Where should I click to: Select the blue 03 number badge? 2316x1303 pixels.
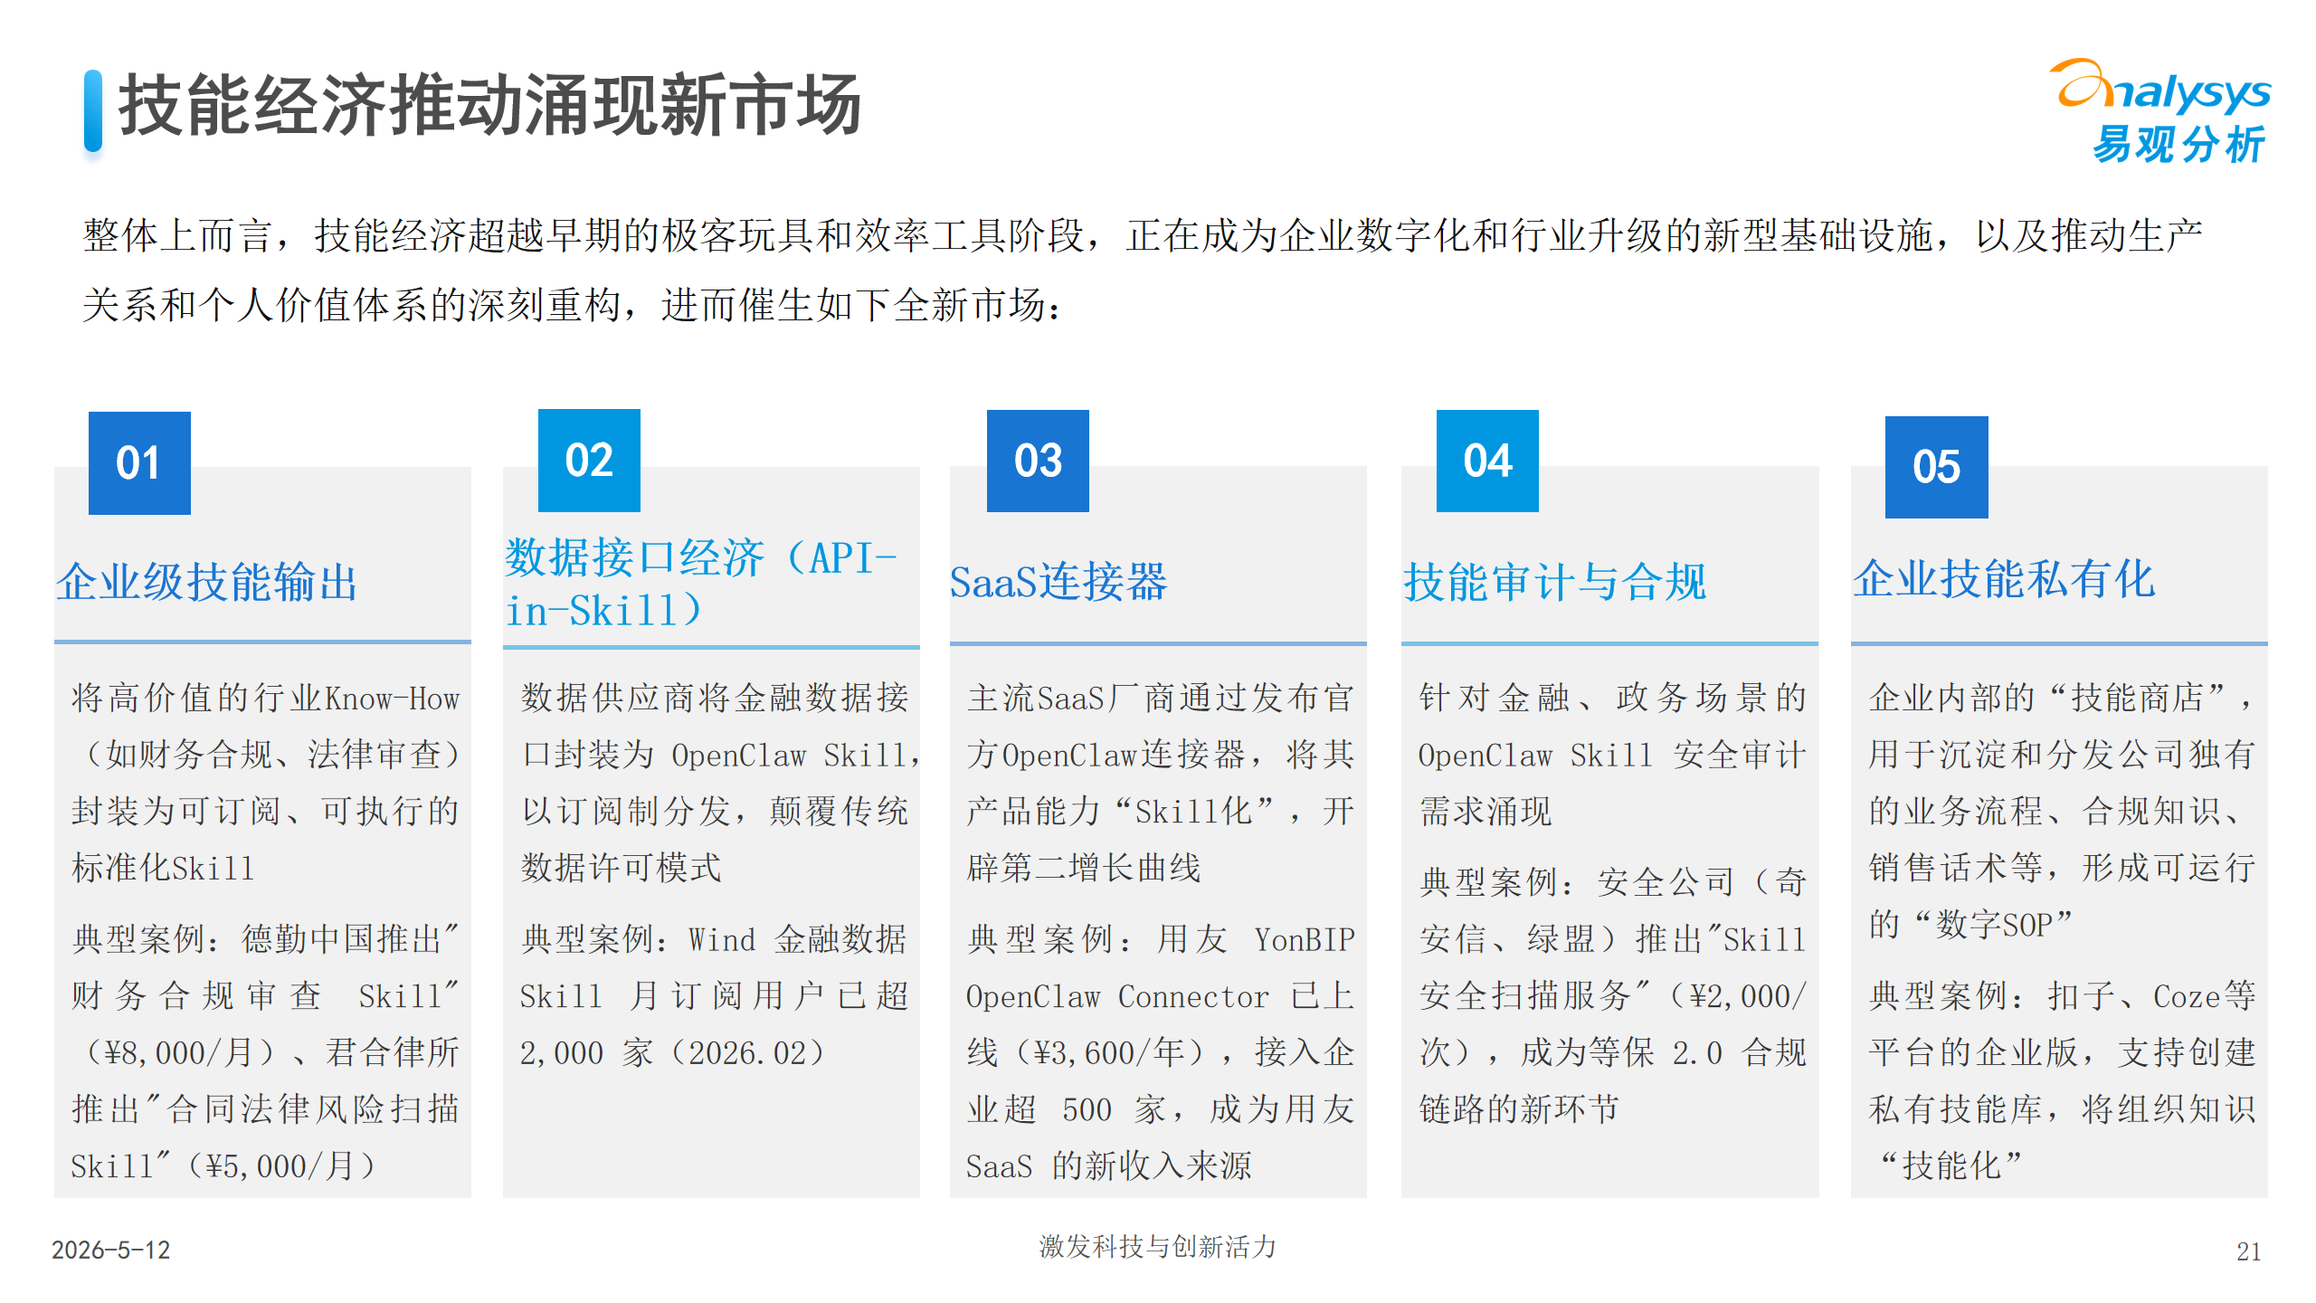[1038, 461]
